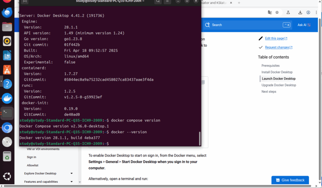
Task: Expand Explore Docker Desktop with its arrow
Action: (x=71, y=174)
